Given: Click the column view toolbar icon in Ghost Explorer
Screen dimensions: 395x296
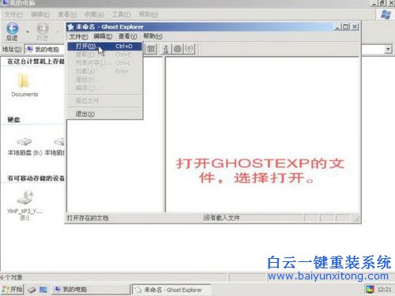Looking at the screenshot, I should point(151,49).
